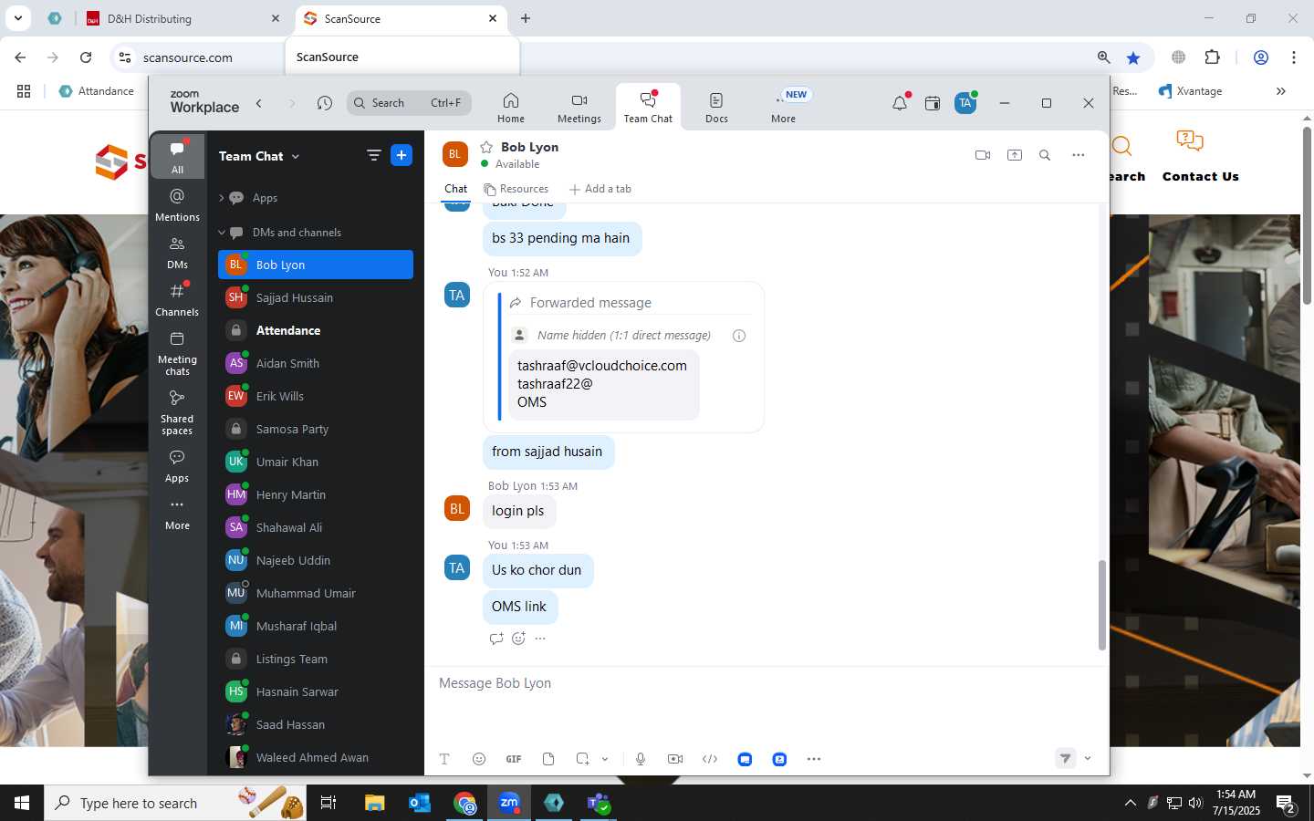
Task: Attach a file in the composer
Action: (x=548, y=759)
